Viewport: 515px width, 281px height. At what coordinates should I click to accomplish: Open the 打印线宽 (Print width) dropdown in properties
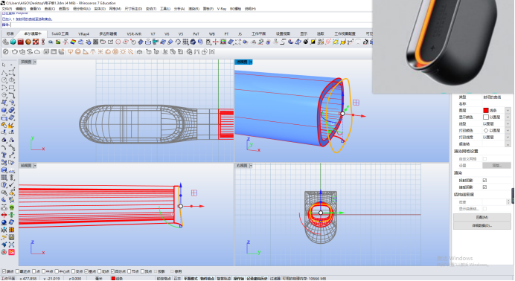click(x=508, y=138)
